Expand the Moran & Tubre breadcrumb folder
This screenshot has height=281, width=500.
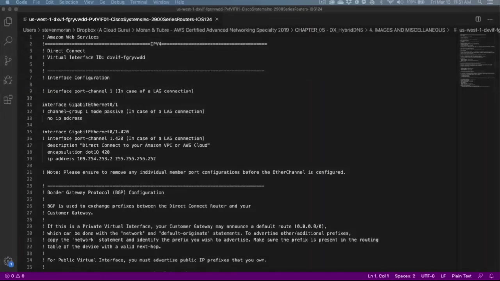coord(212,30)
